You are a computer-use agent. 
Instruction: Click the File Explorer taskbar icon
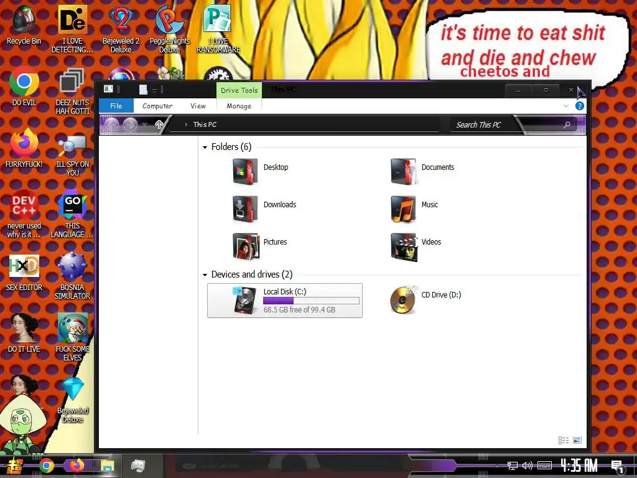(x=107, y=466)
